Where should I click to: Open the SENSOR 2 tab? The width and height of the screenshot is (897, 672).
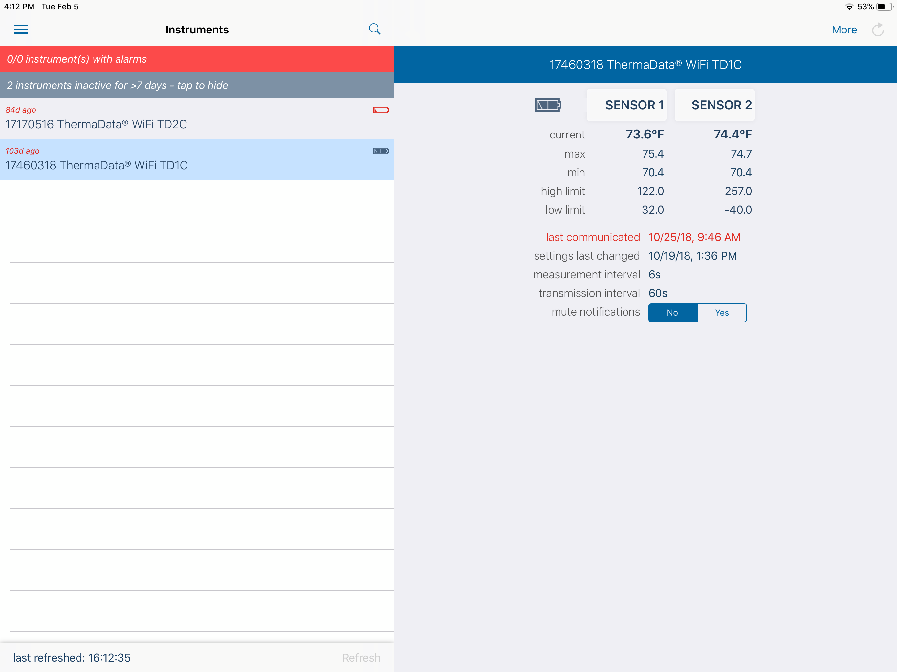(x=714, y=105)
